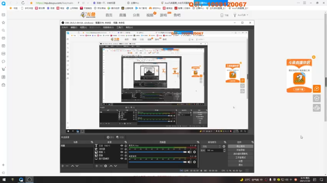Remove selected scene with minus button

click(x=67, y=166)
